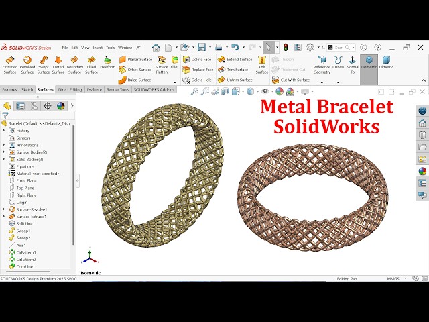Open the ConfigurationManager tab
The image size is (429, 322).
click(x=34, y=106)
